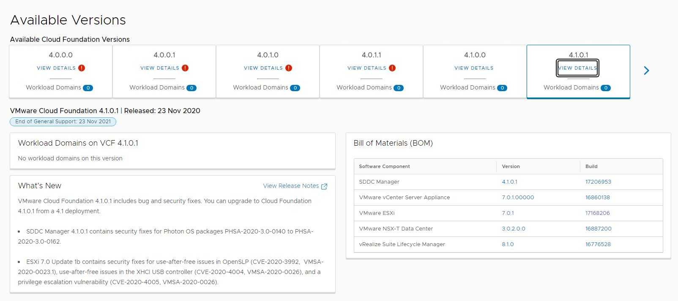Select the 4.1.0.1 View Details link
Viewport: 678px width, 301px height.
click(x=577, y=68)
